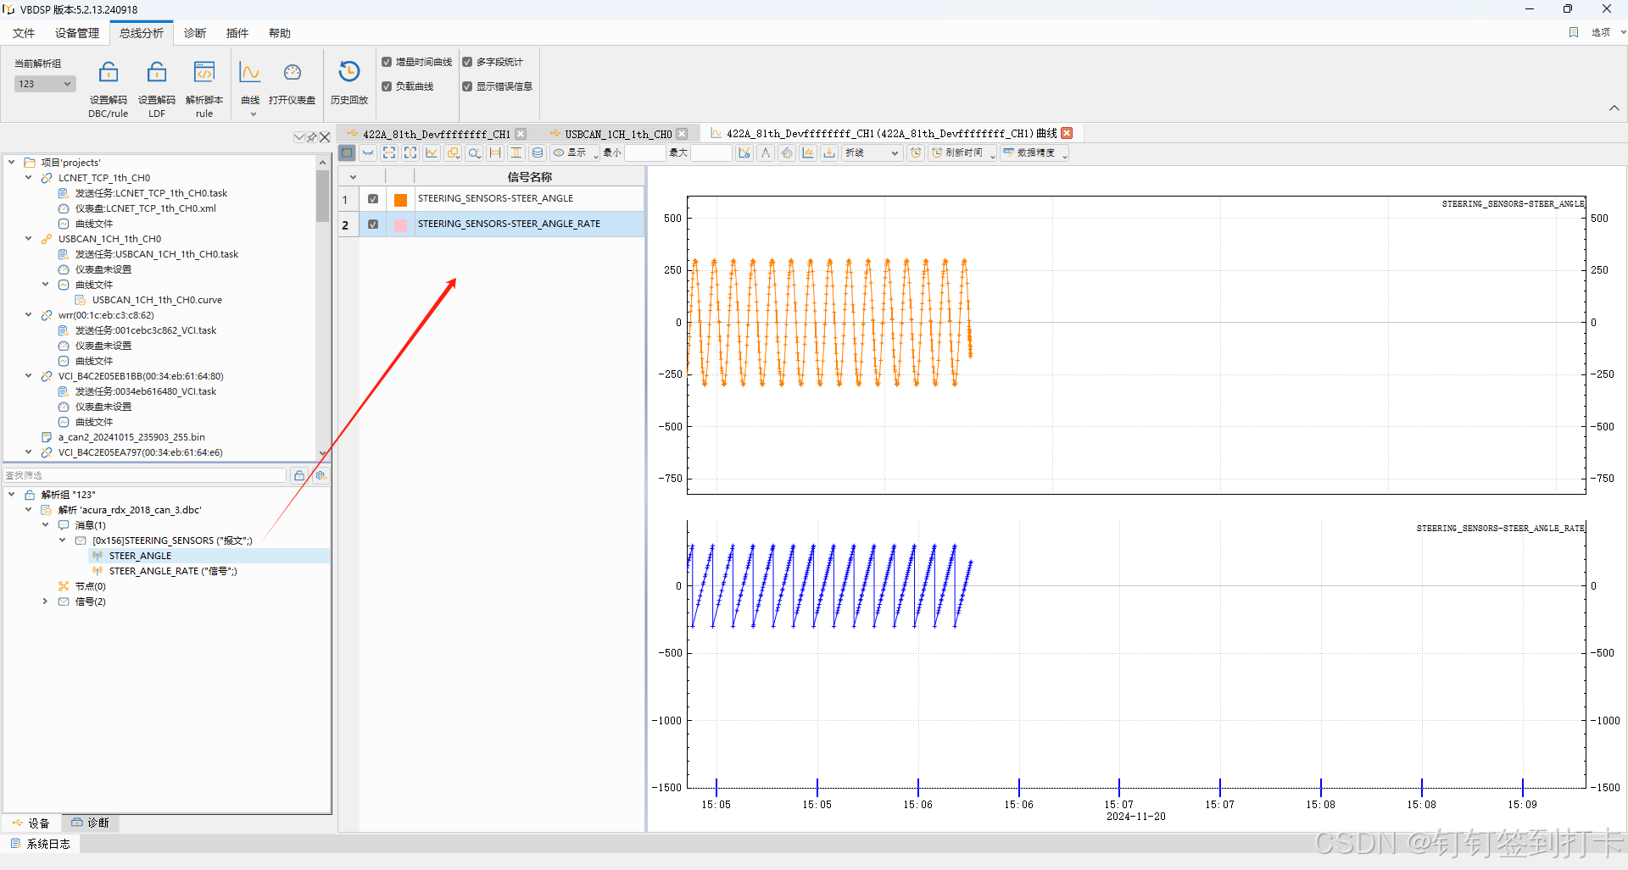Toggle the 多字段统计 checkbox
The height and width of the screenshot is (870, 1628).
click(467, 62)
